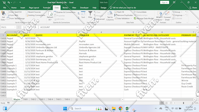199x112 pixels.
Task: Click the zoom in plus button
Action: tap(192, 103)
